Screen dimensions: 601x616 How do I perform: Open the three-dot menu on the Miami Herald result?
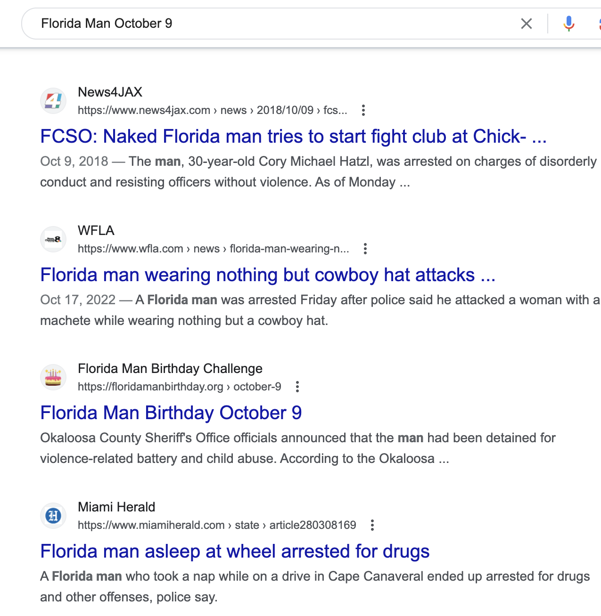[372, 525]
